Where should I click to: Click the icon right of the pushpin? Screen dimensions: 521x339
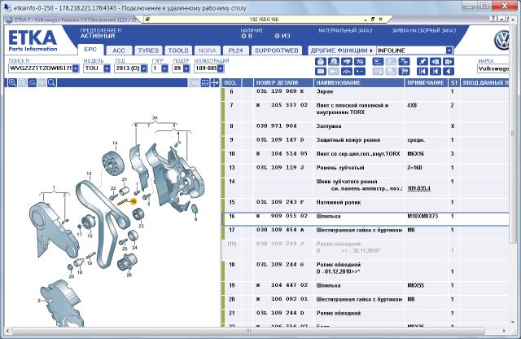[436, 61]
